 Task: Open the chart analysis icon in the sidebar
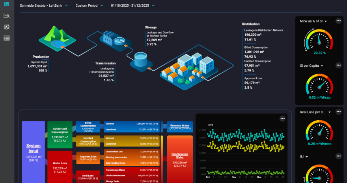click(x=7, y=16)
